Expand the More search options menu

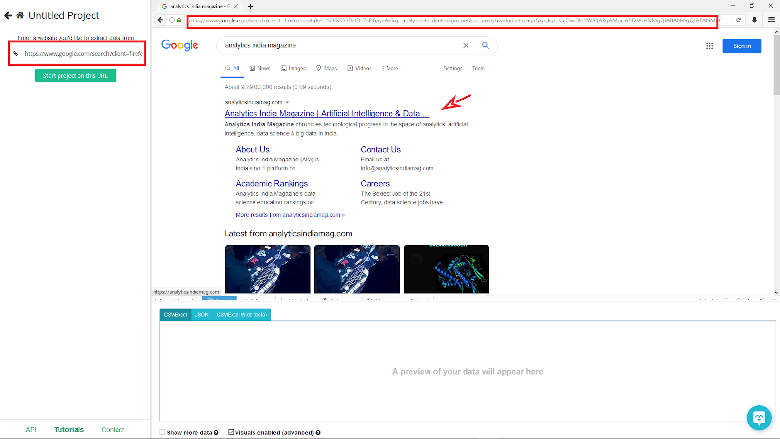[x=390, y=68]
